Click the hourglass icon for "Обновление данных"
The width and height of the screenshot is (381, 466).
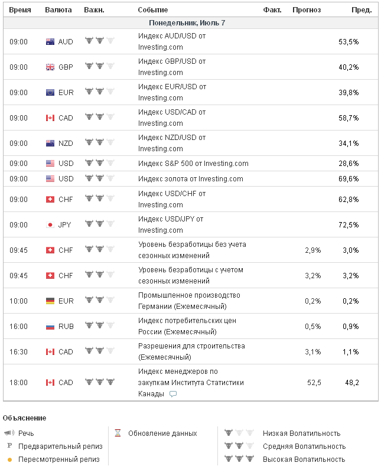pos(118,433)
